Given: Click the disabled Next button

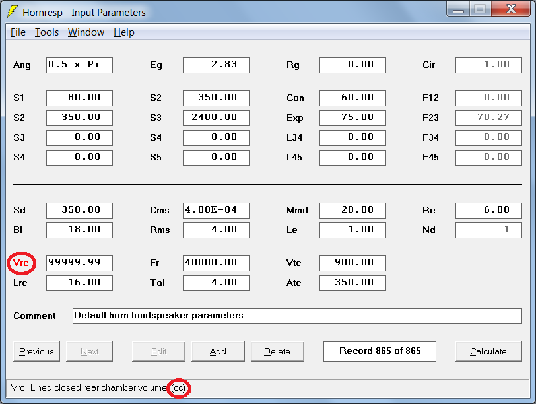Looking at the screenshot, I should 89,351.
